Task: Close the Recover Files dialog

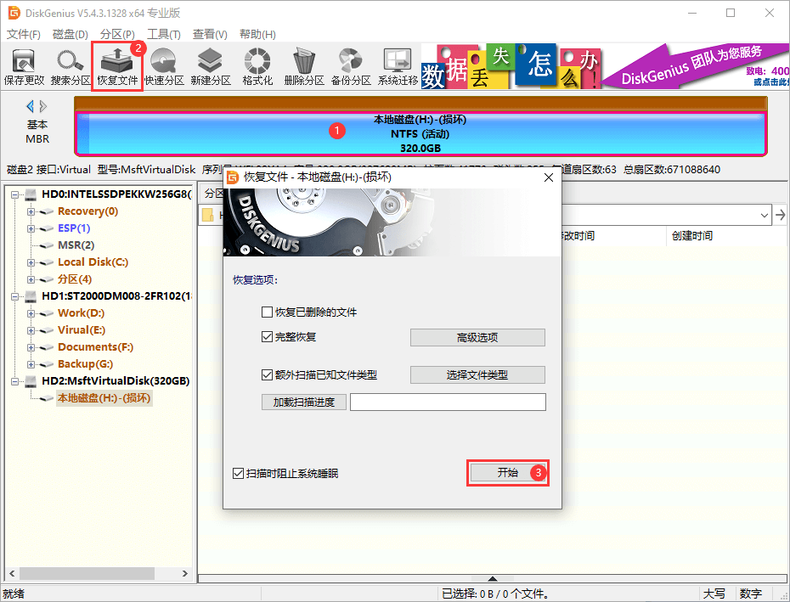Action: [x=549, y=177]
